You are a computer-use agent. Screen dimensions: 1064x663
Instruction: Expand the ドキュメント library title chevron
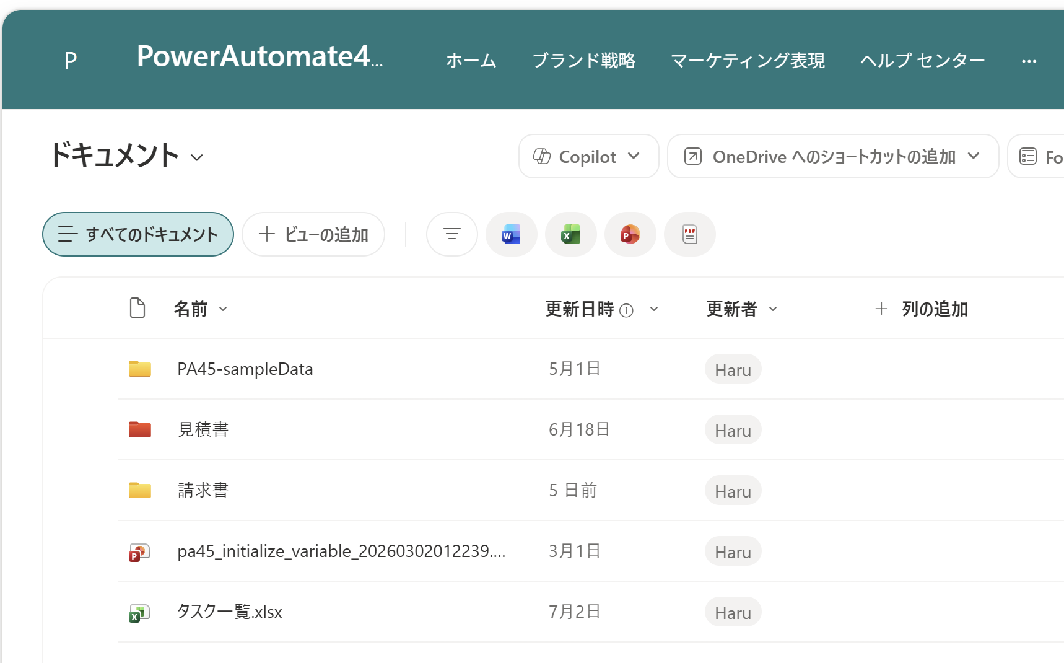(197, 157)
